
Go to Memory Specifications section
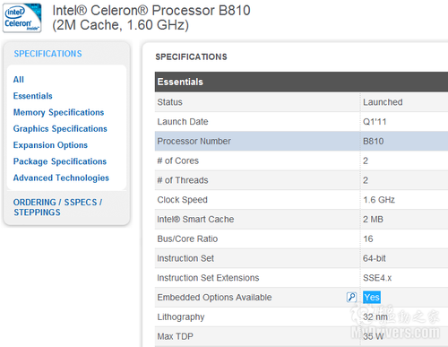[58, 112]
